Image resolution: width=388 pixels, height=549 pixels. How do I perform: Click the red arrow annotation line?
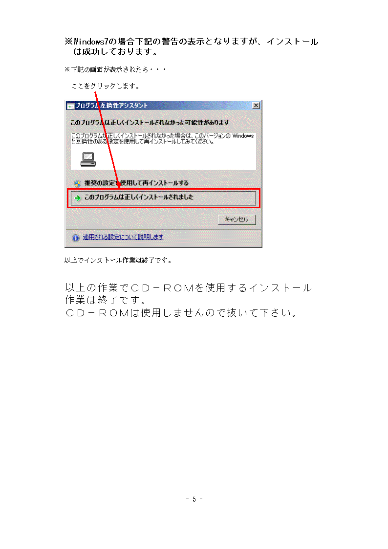[107, 140]
